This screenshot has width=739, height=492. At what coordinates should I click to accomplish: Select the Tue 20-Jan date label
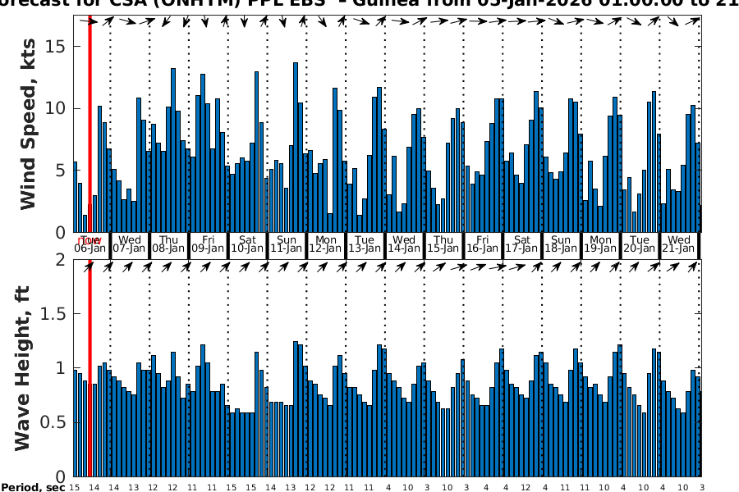pos(640,244)
